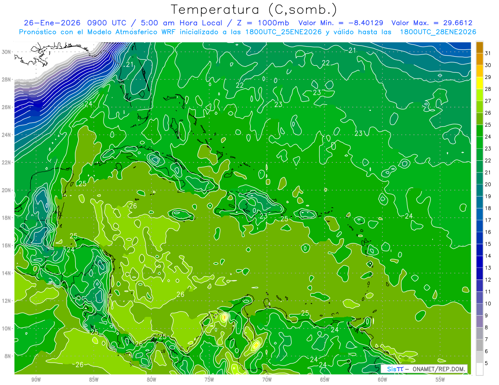Click the 60W longitude axis label
The height and width of the screenshot is (385, 499).
[382, 380]
